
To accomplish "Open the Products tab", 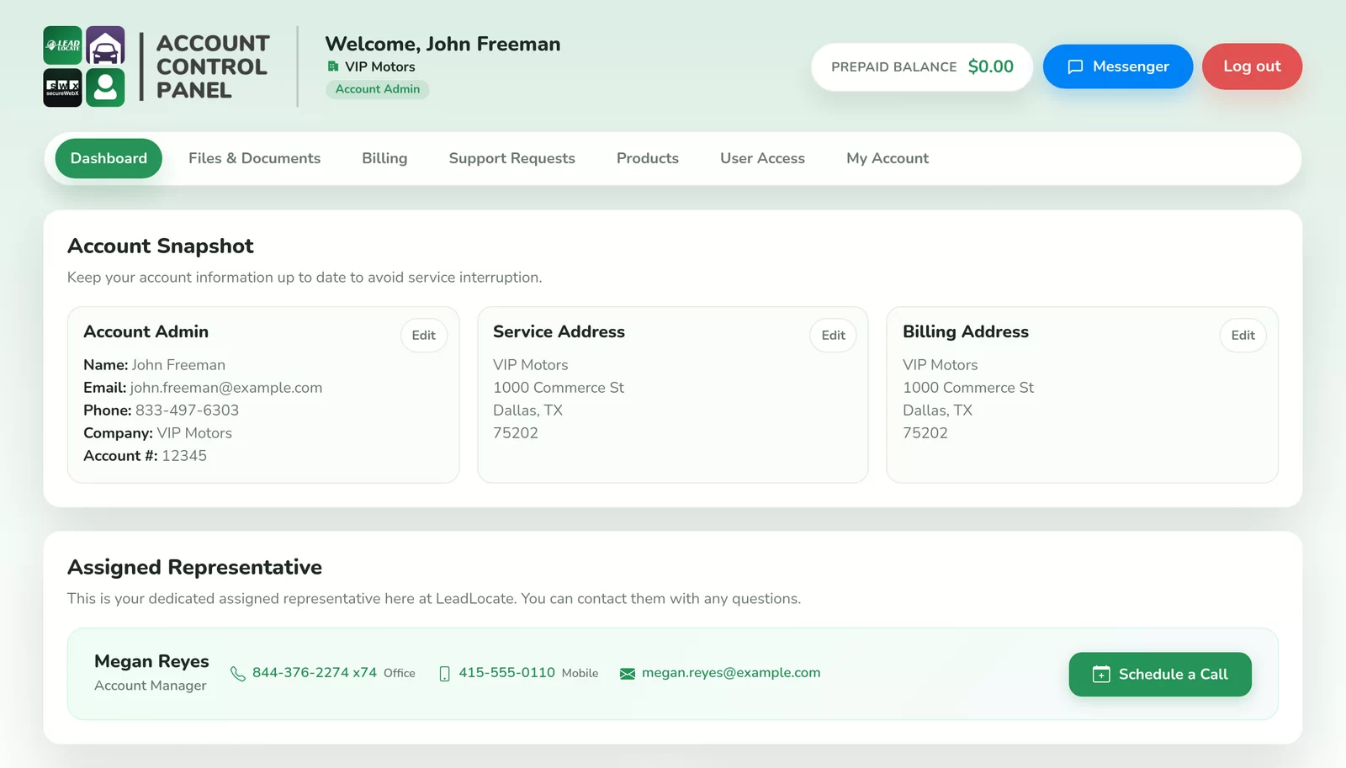I will pyautogui.click(x=648, y=158).
